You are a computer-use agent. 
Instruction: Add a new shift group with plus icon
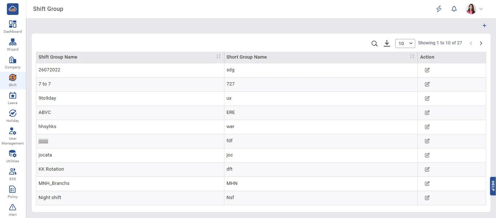tap(484, 25)
